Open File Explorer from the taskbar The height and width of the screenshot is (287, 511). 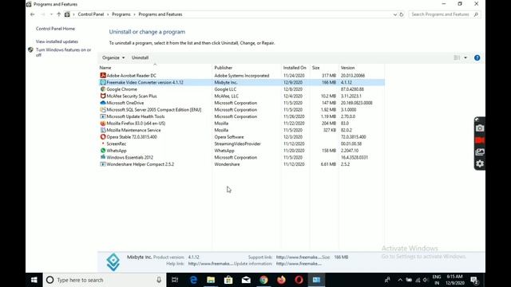211,280
